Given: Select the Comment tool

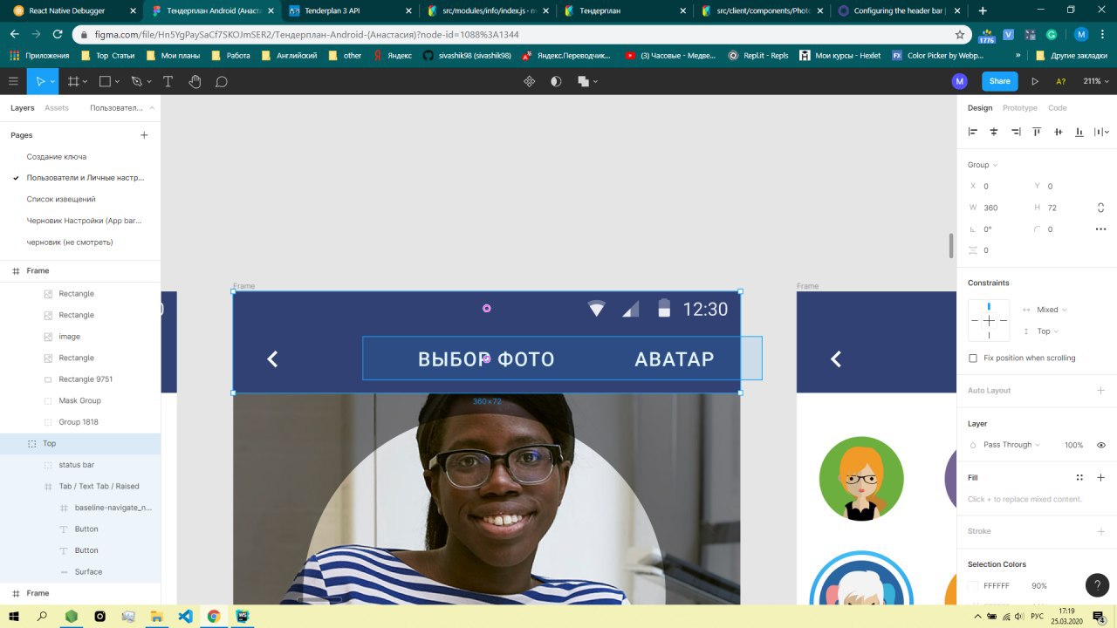Looking at the screenshot, I should coord(222,81).
